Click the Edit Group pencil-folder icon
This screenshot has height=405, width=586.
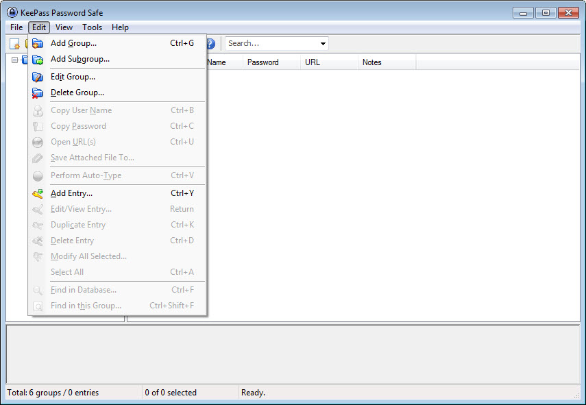pyautogui.click(x=38, y=77)
